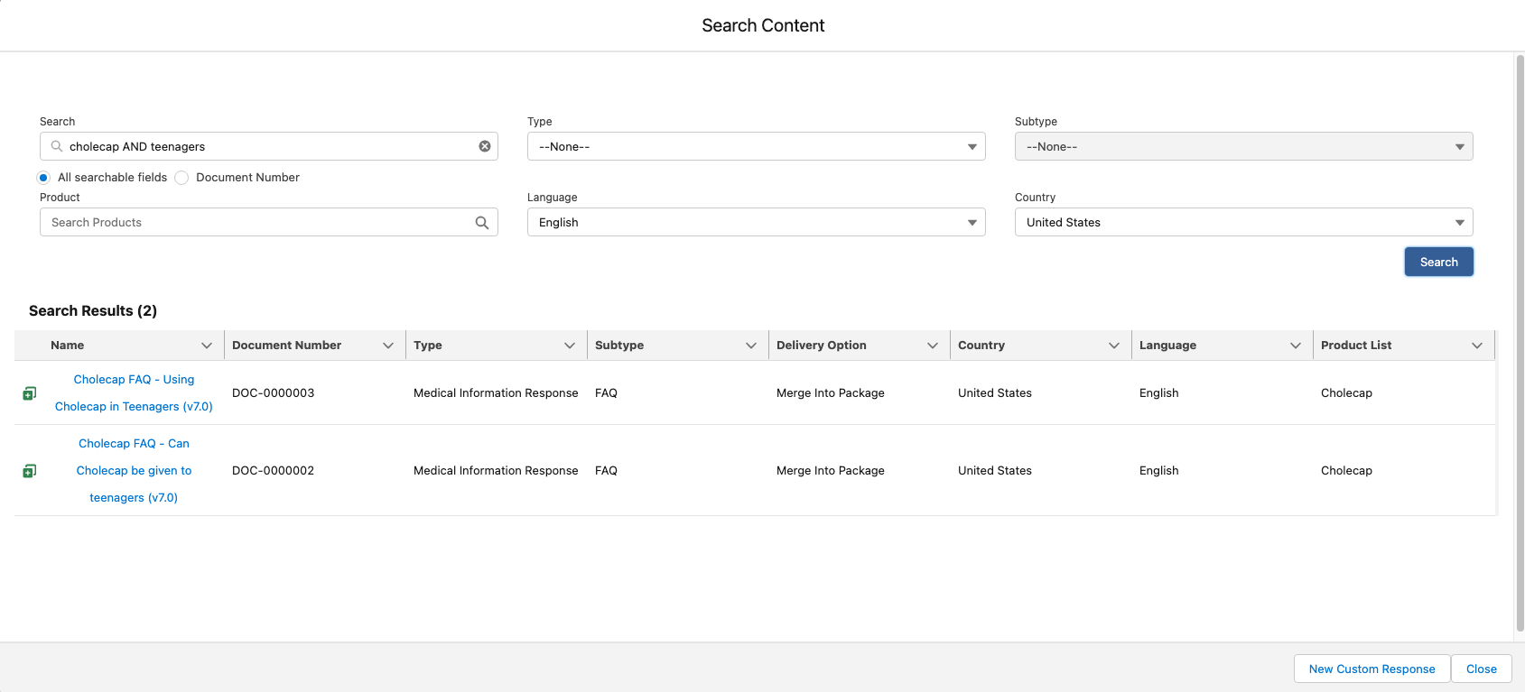Open the Document Number column chevron menu

[x=388, y=346]
